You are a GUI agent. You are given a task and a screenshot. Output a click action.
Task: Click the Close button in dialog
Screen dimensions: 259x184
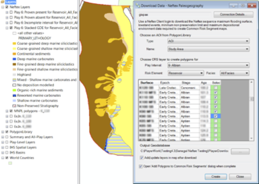240,177
